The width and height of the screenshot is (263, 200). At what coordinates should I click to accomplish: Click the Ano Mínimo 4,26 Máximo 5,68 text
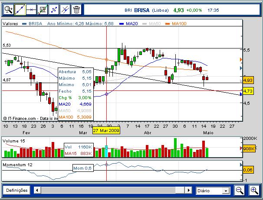[x=80, y=24]
